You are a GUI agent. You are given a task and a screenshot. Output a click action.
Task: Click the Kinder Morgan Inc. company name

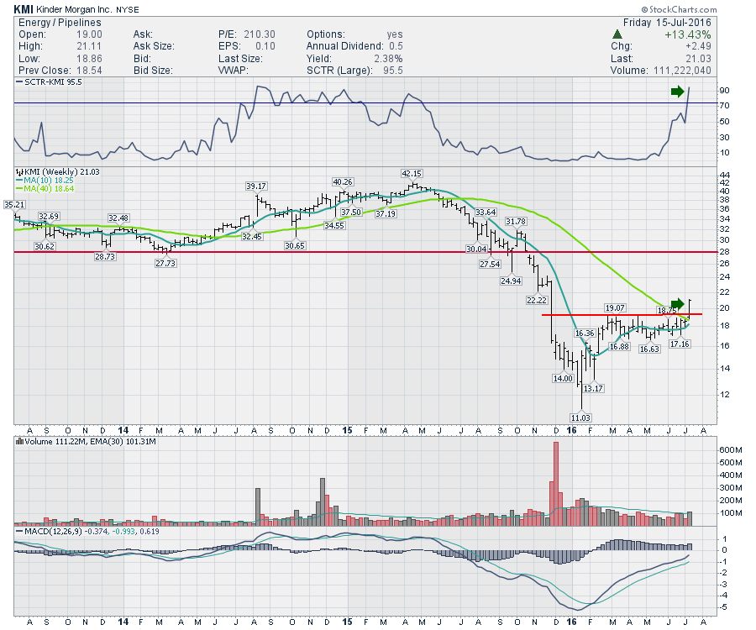pos(74,9)
